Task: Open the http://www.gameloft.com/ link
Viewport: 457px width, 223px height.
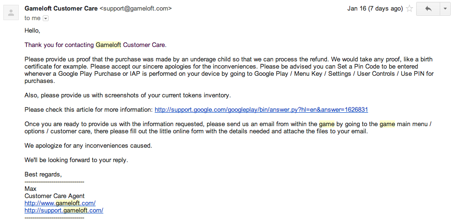Action: [60, 203]
